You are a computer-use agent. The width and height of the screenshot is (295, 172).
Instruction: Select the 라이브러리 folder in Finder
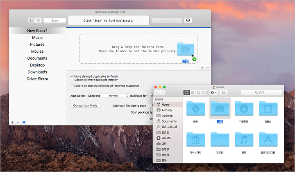point(196,140)
